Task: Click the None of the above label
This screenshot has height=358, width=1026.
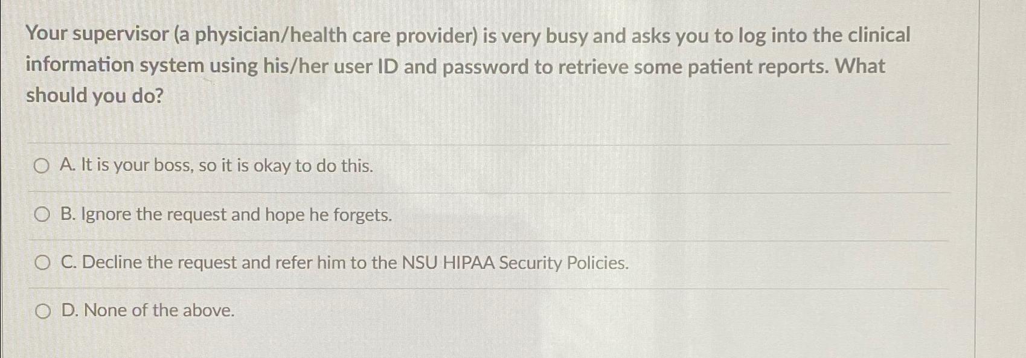Action: coord(148,310)
